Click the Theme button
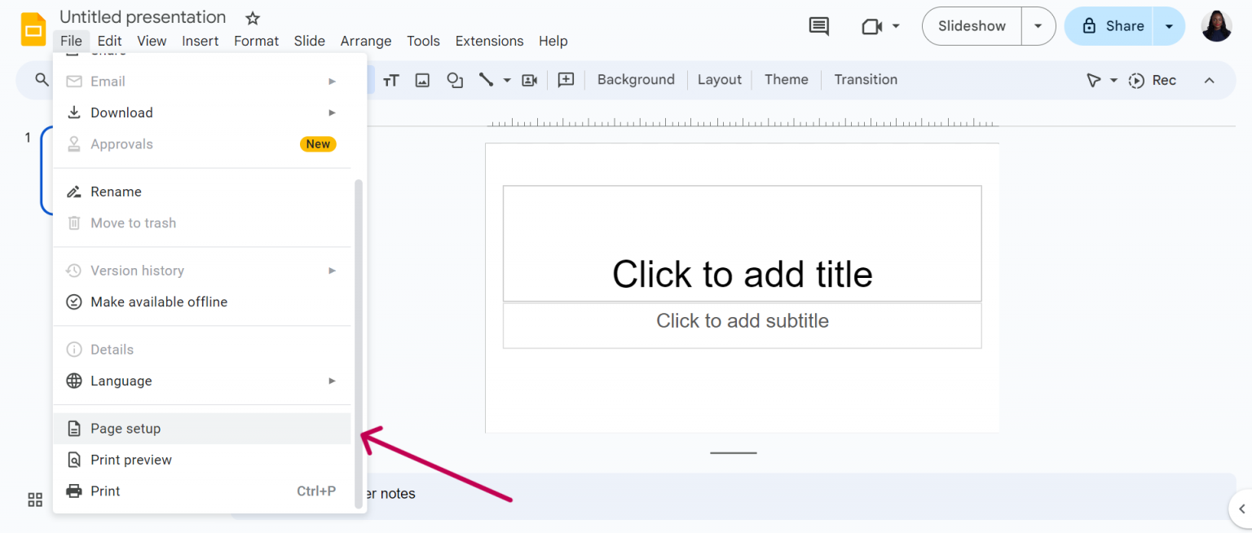The height and width of the screenshot is (533, 1252). point(785,79)
